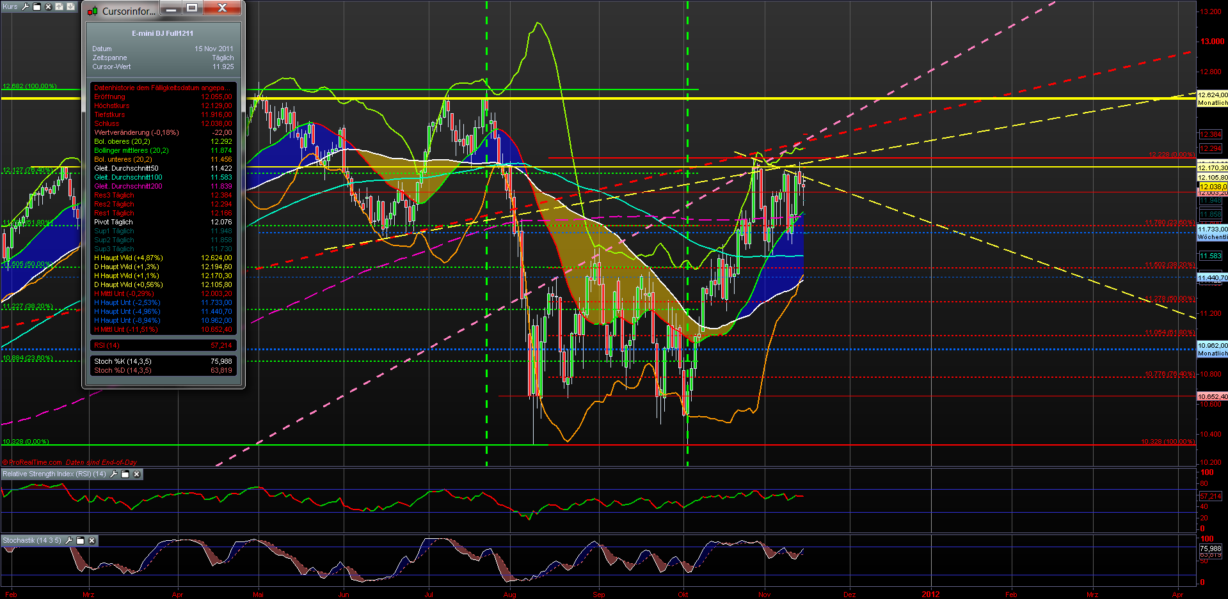Click the candlestick icon in the Cursorinfo title bar
The width and height of the screenshot is (1228, 599).
click(92, 10)
